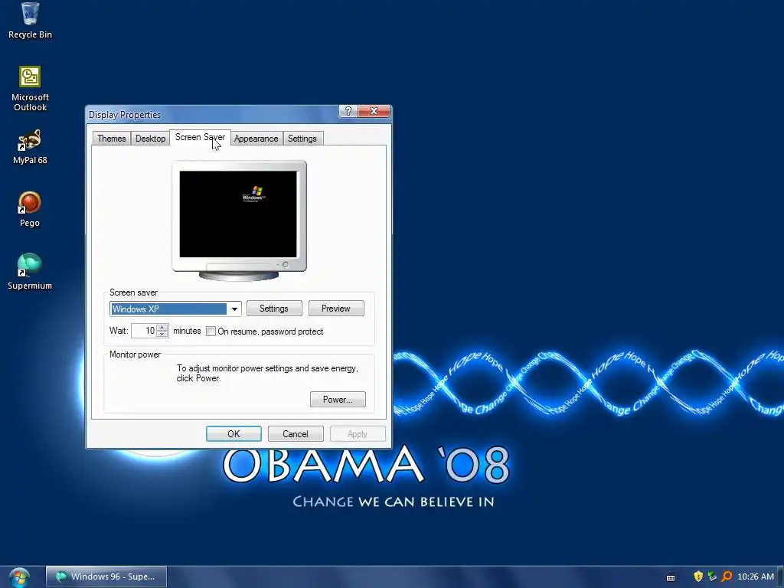Select the Supermium desktop shortcut
Screen dimensions: 784x588
point(30,272)
